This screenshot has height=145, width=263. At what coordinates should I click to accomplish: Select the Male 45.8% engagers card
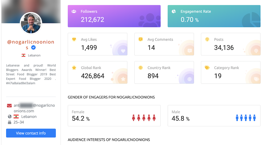coord(214,116)
